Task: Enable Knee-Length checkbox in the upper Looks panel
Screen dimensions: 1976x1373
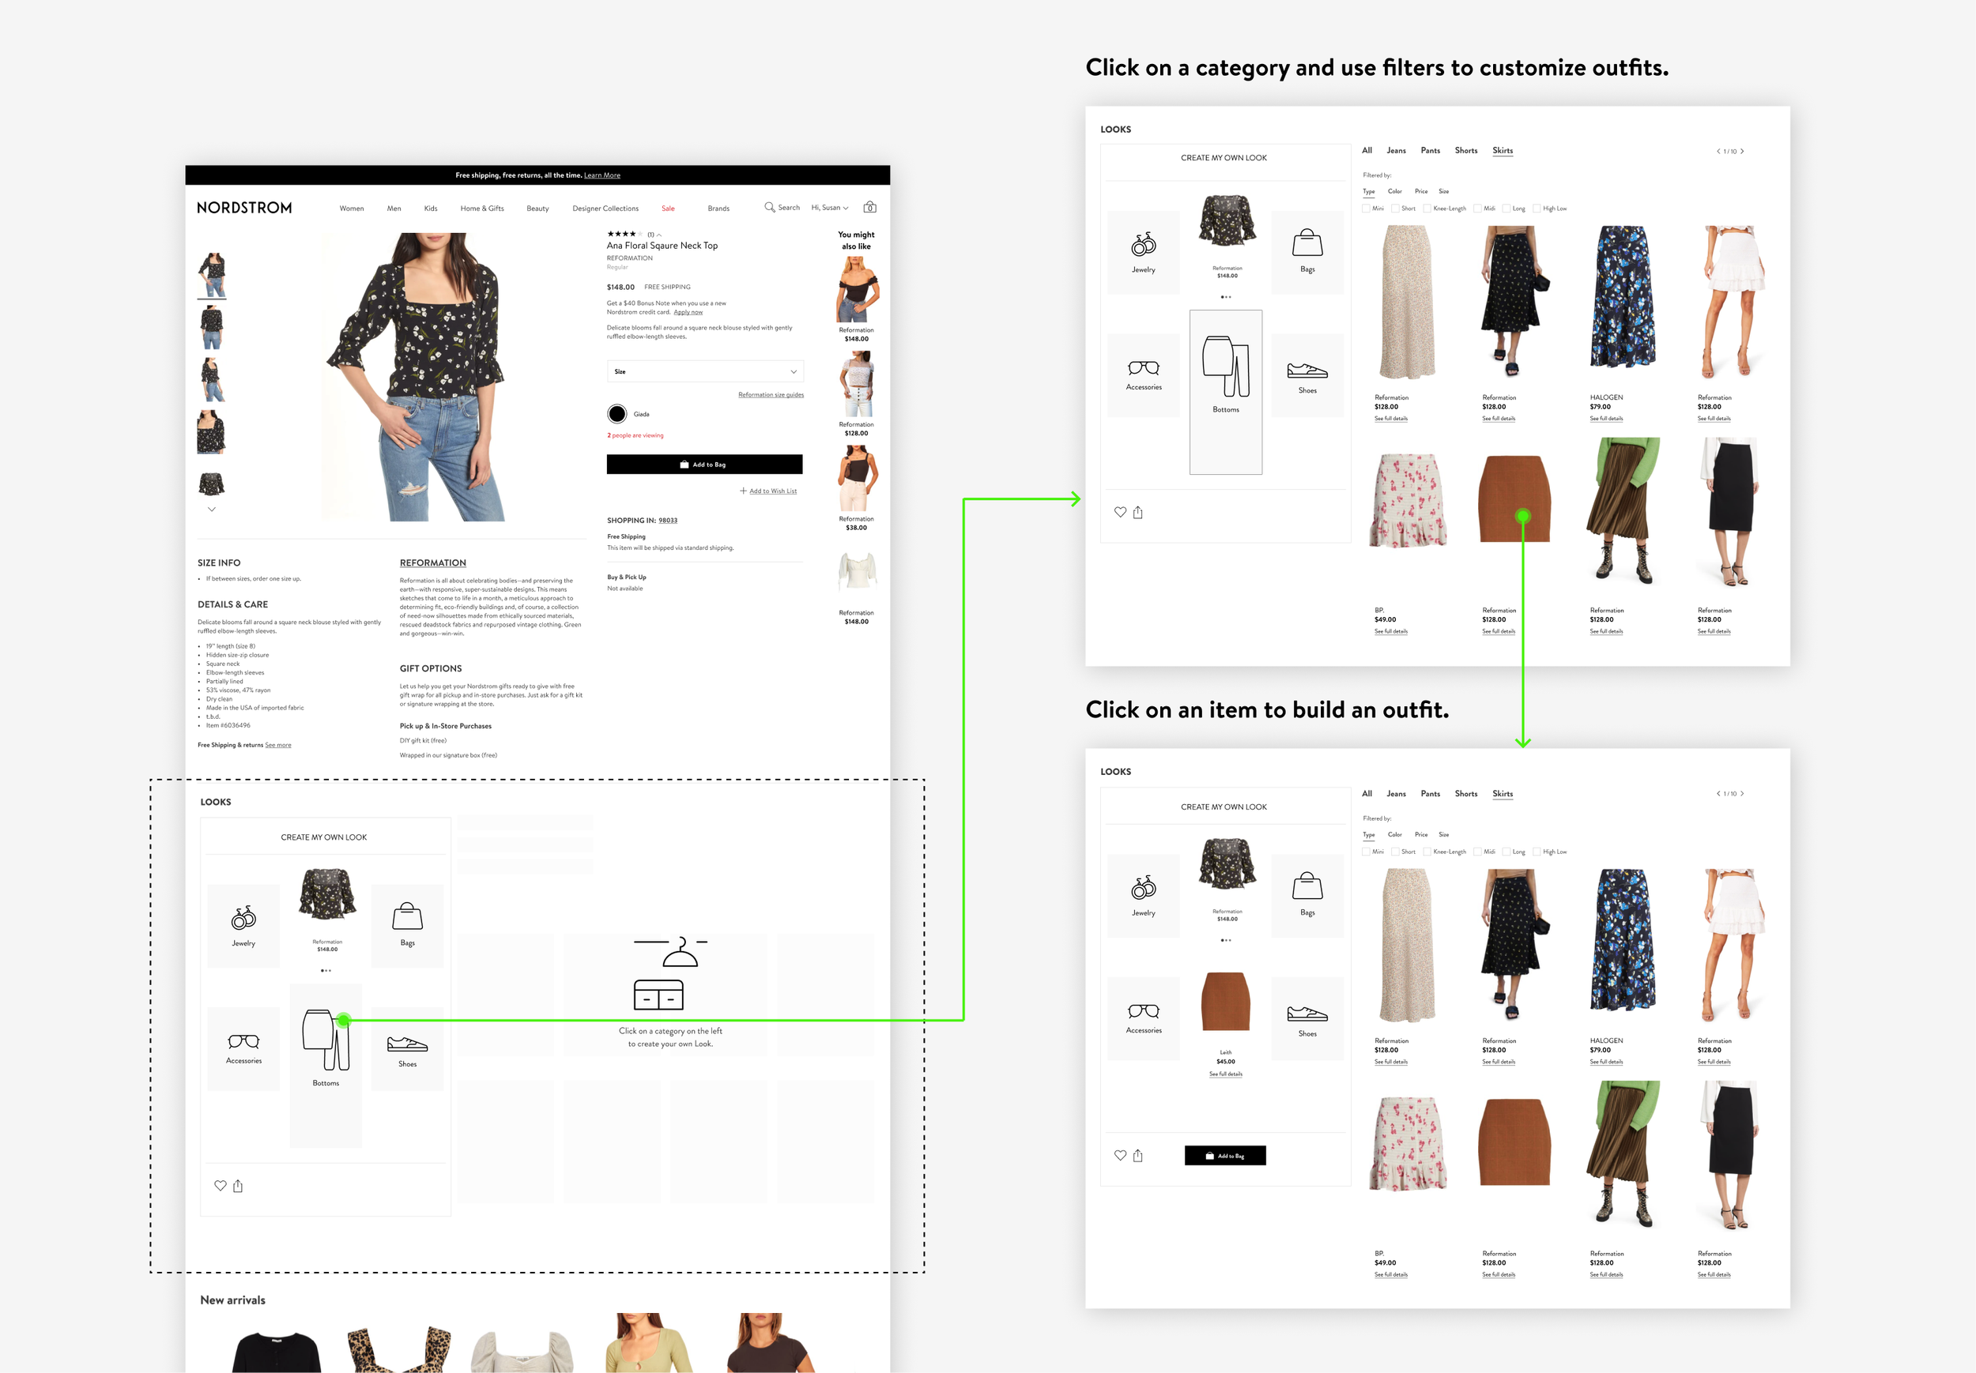Action: click(1427, 209)
